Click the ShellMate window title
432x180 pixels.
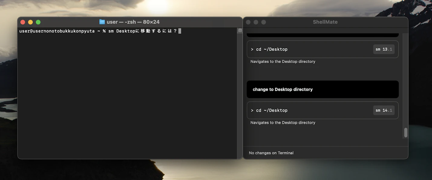click(325, 22)
